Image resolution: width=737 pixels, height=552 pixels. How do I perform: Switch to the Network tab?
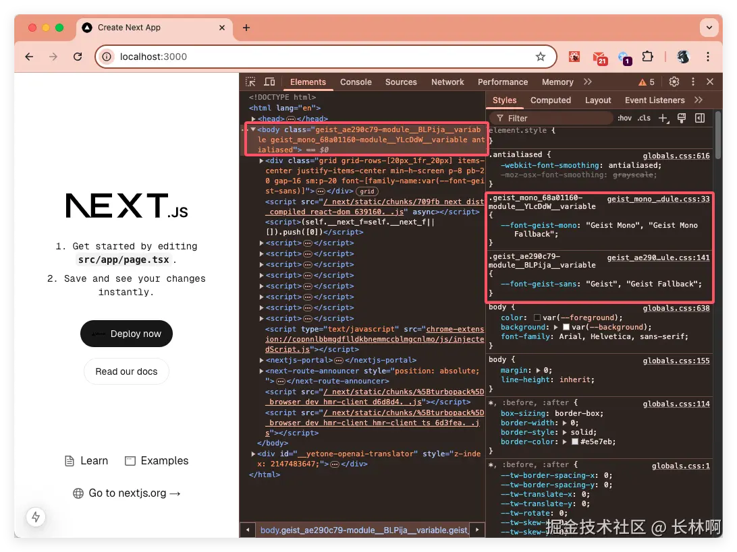click(447, 82)
